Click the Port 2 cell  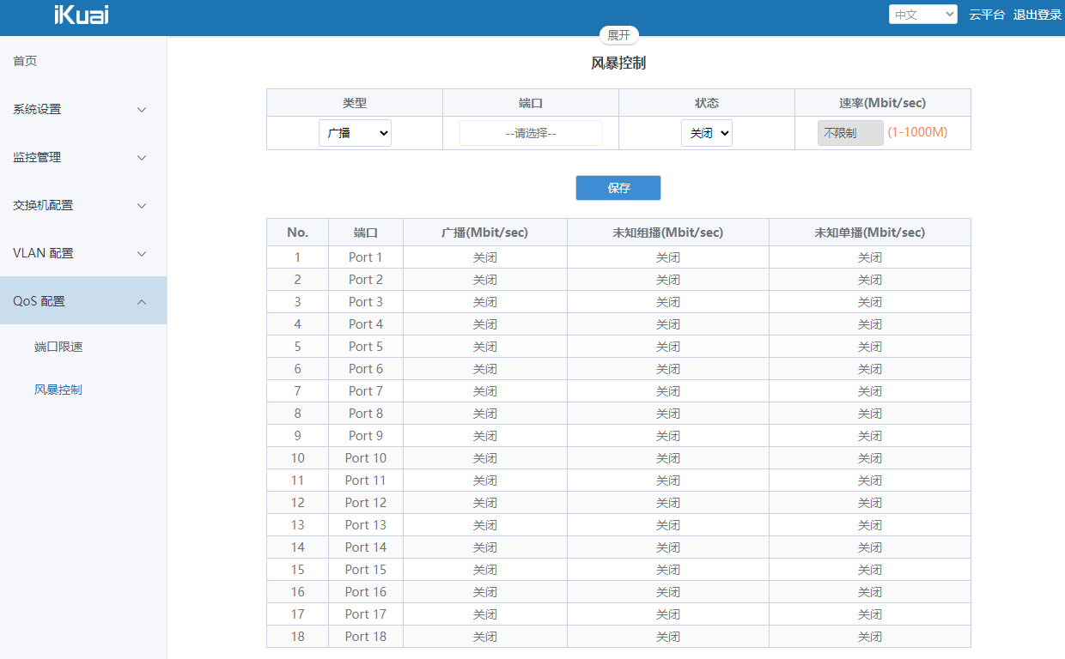tap(366, 280)
